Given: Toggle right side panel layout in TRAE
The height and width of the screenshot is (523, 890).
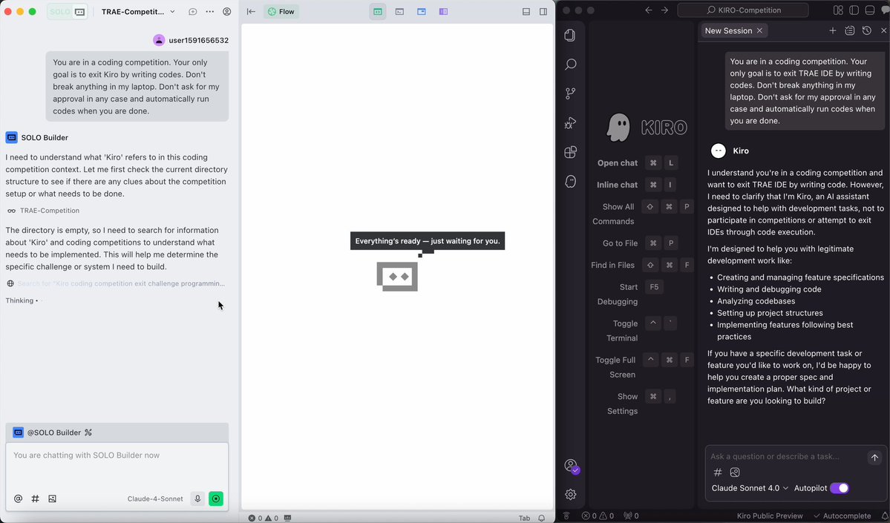Looking at the screenshot, I should pyautogui.click(x=543, y=11).
